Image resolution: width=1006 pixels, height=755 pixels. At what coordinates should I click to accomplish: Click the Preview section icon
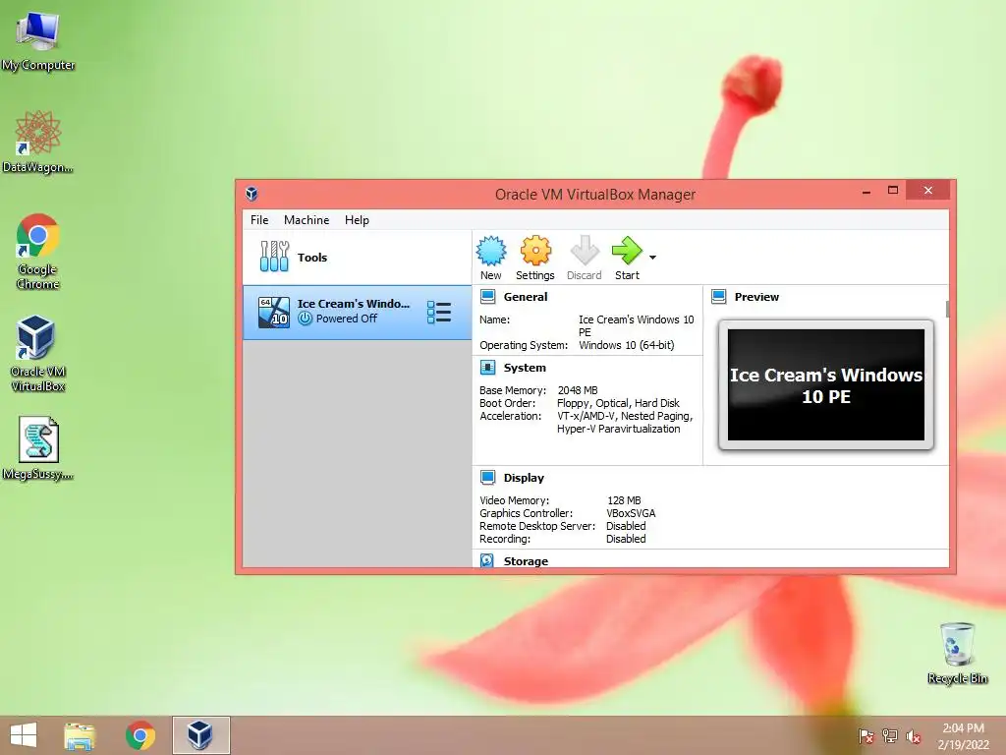click(718, 297)
